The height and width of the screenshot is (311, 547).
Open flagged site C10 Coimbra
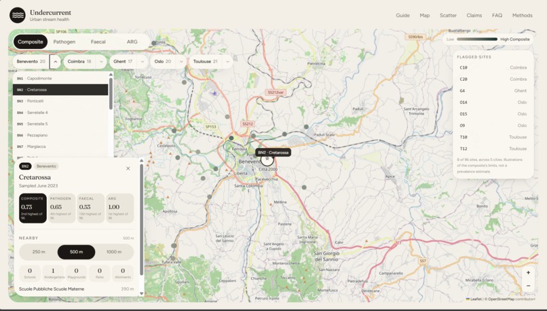[493, 68]
